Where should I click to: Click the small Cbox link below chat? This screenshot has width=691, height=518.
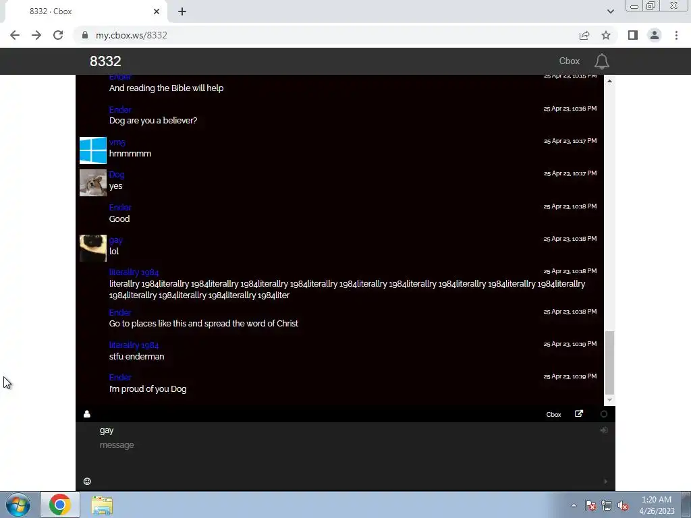(553, 415)
